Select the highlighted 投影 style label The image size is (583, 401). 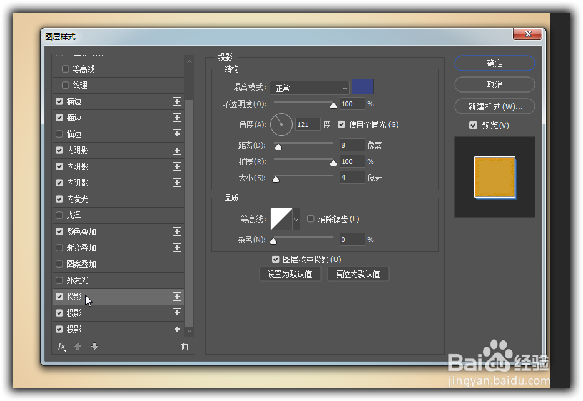pyautogui.click(x=74, y=297)
